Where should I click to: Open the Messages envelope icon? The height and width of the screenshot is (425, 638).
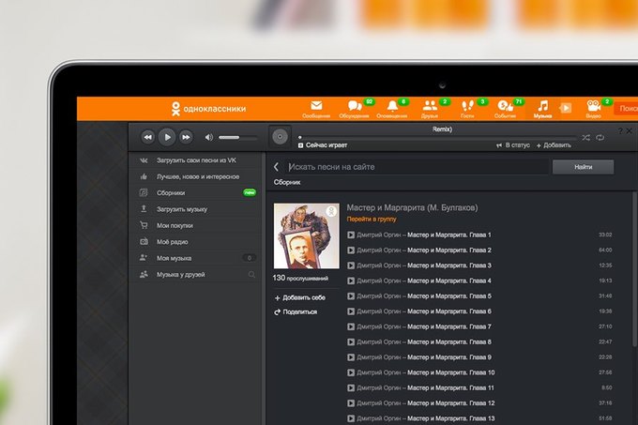click(x=316, y=106)
